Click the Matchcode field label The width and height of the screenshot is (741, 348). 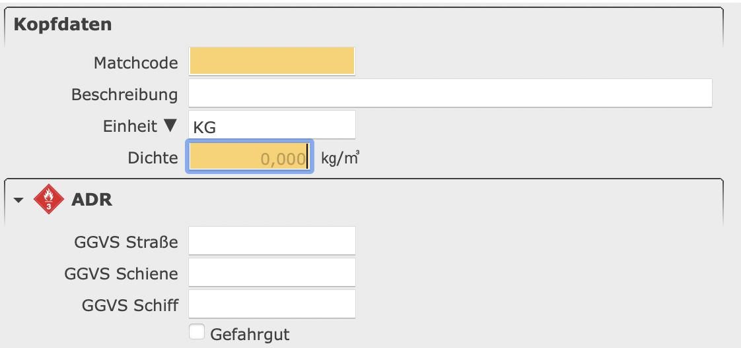135,63
